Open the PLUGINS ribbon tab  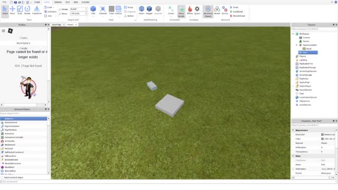point(86,2)
